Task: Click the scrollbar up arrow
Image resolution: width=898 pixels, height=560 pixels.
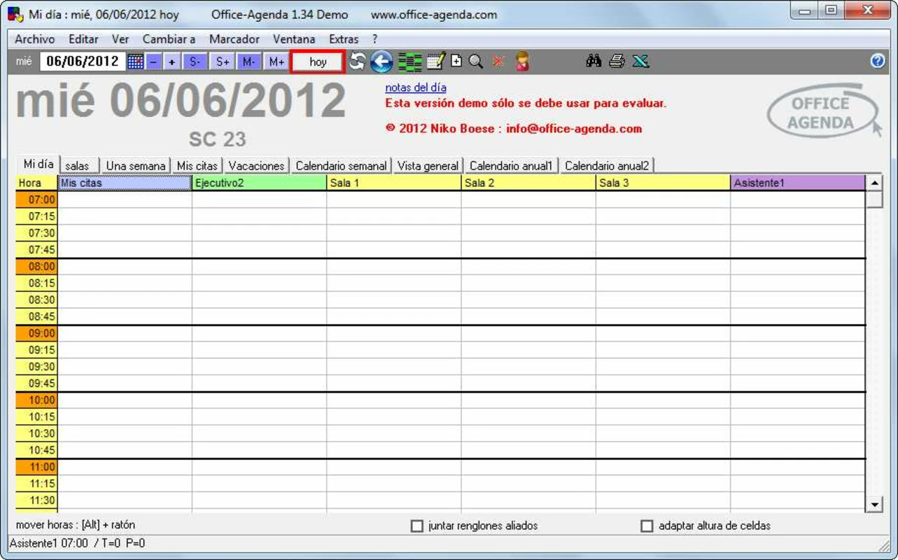Action: point(874,183)
